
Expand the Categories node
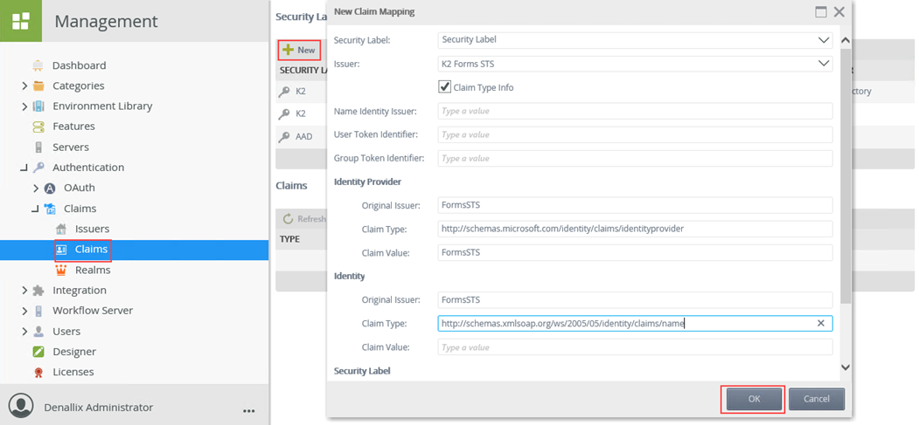pos(24,86)
